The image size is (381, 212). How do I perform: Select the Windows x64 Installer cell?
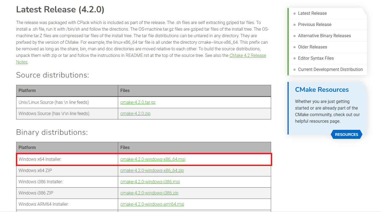67,159
